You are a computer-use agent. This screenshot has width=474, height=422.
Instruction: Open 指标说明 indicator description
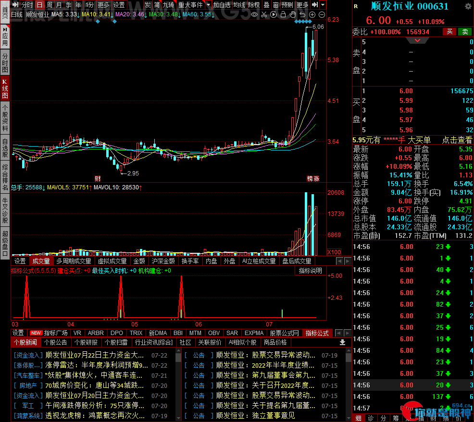(311, 271)
